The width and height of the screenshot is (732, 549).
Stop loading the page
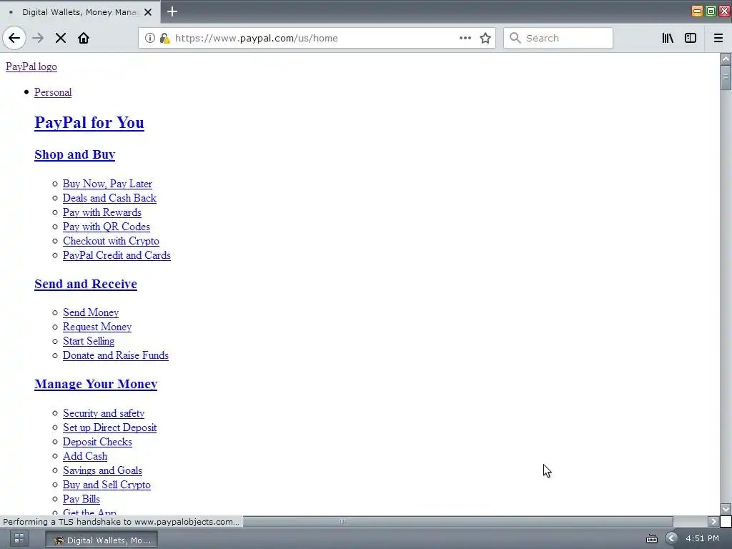[61, 39]
